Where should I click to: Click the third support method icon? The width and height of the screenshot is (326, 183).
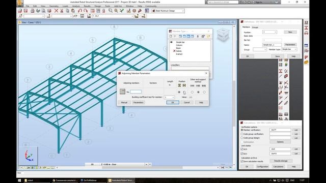[204, 85]
